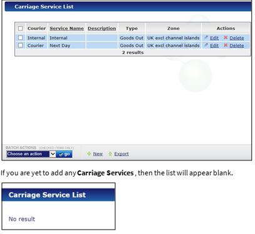Click the lower Carriage Service List title
Image resolution: width=255 pixels, height=234 pixels.
[x=47, y=195]
